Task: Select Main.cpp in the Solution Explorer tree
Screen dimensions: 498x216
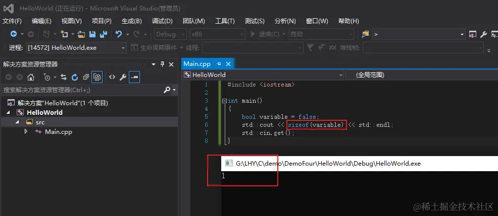Action: (59, 132)
